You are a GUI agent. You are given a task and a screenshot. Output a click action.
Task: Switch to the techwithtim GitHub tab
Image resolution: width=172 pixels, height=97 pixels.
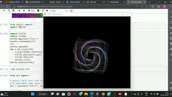pos(35,2)
